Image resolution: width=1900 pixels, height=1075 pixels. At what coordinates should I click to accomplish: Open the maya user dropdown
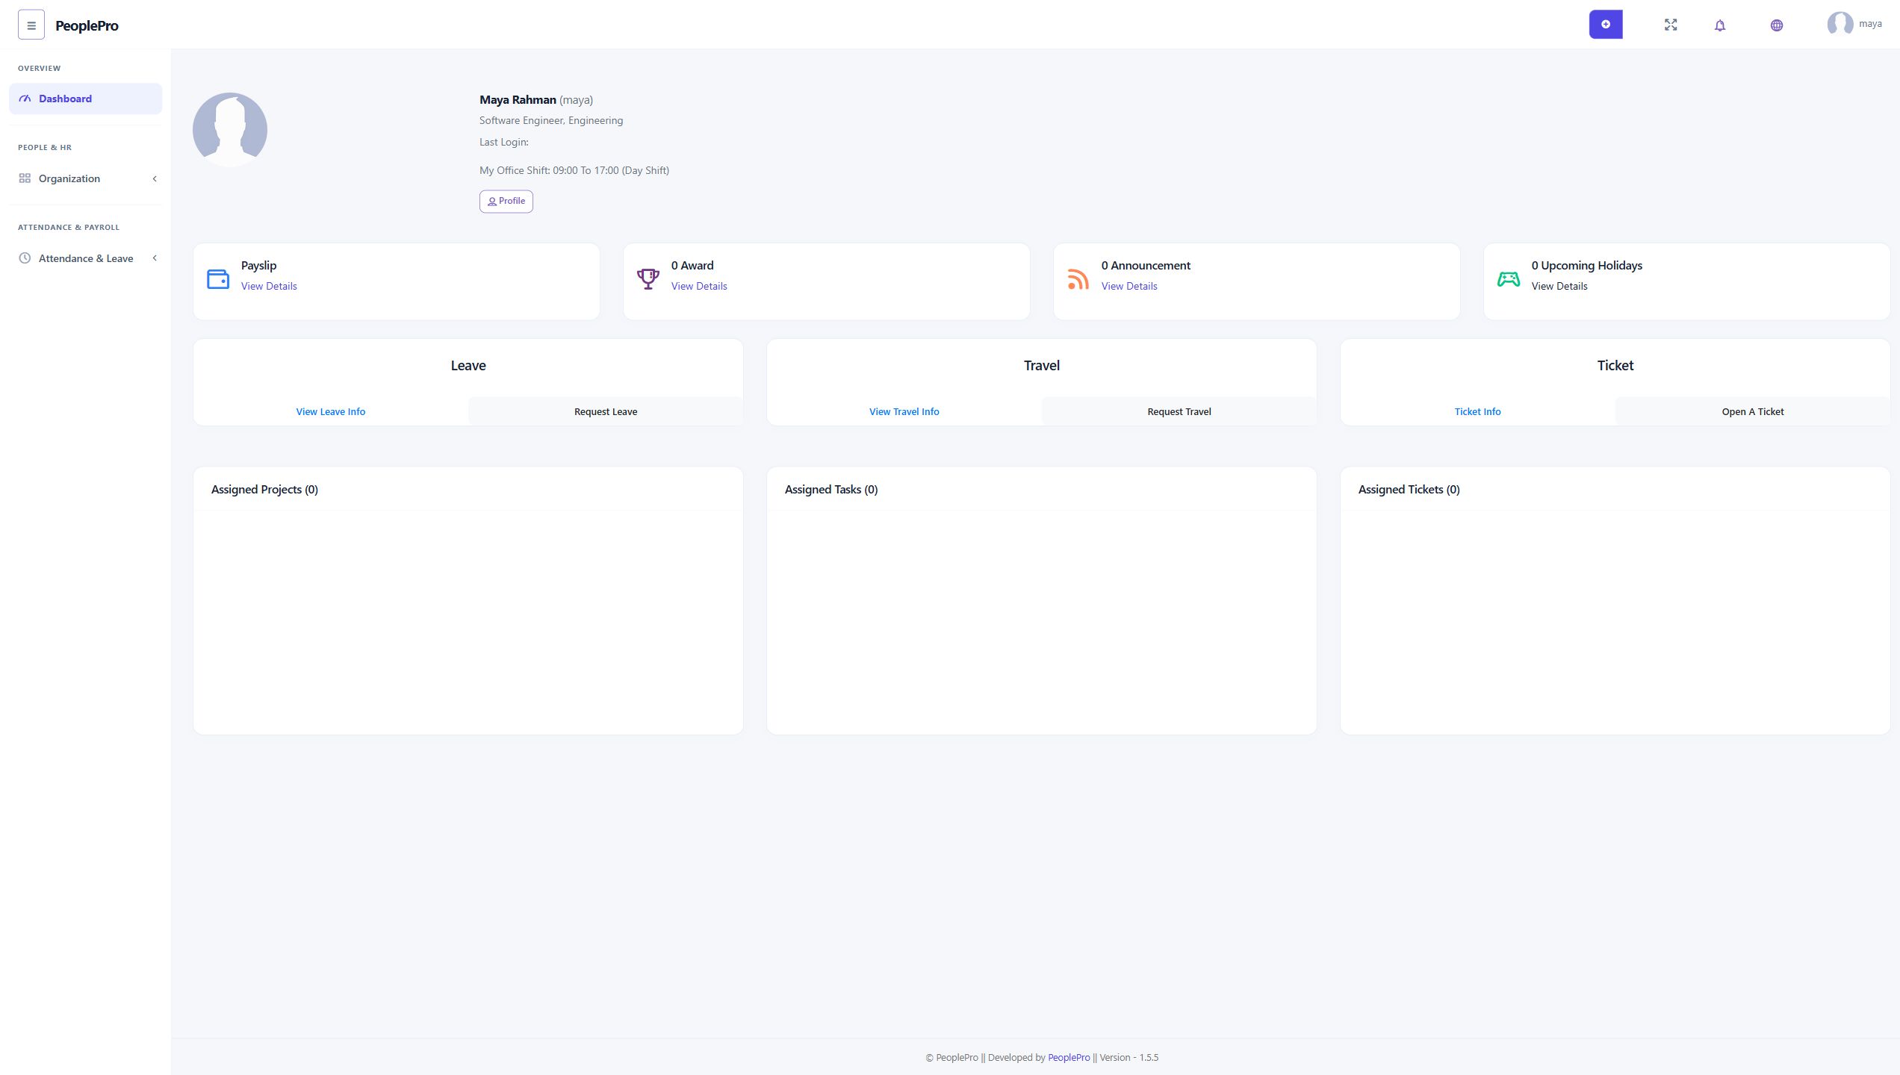point(1854,24)
